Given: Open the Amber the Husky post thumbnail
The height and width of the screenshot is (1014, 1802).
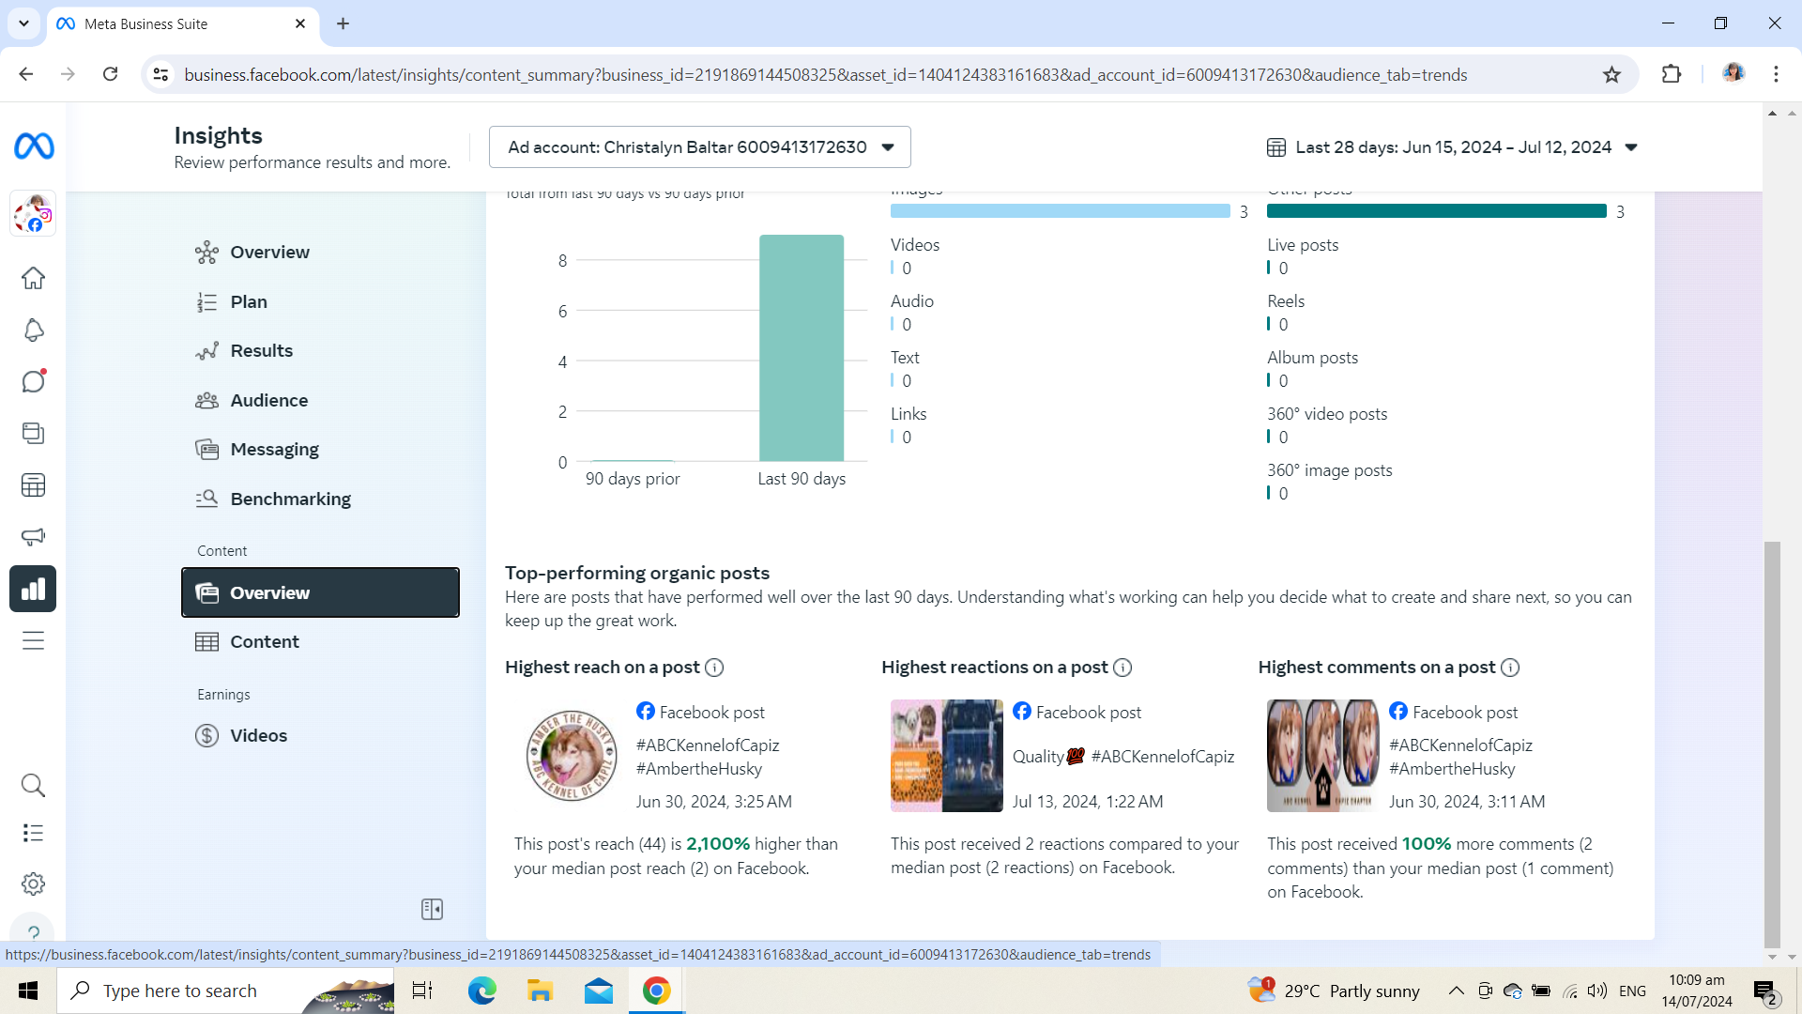Looking at the screenshot, I should point(571,756).
